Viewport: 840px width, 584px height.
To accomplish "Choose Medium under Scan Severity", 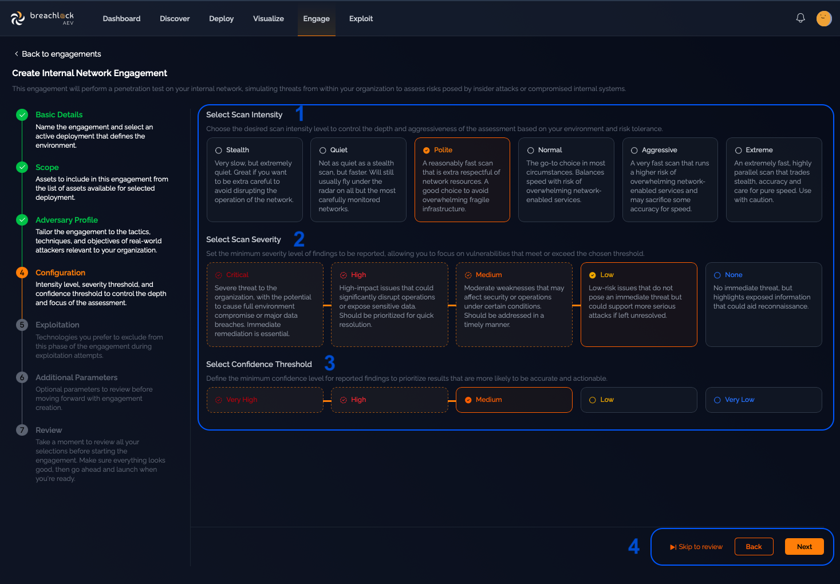I will click(514, 305).
